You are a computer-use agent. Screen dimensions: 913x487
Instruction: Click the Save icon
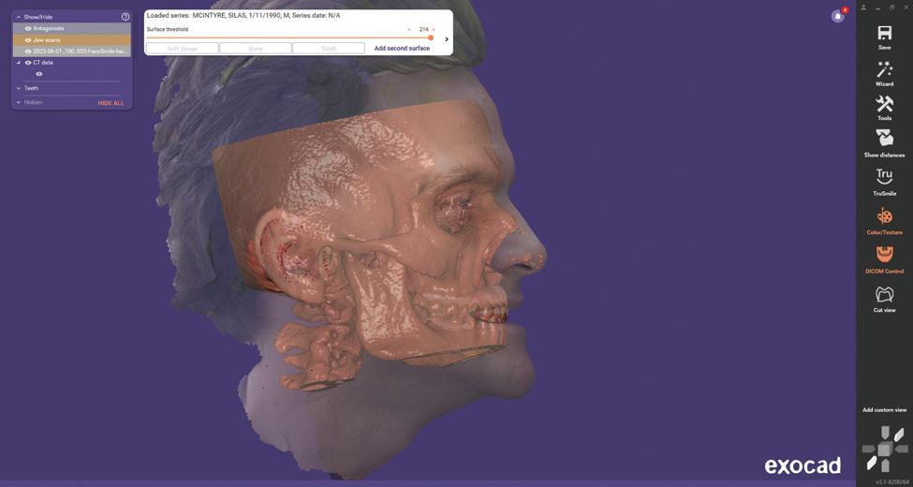[884, 33]
